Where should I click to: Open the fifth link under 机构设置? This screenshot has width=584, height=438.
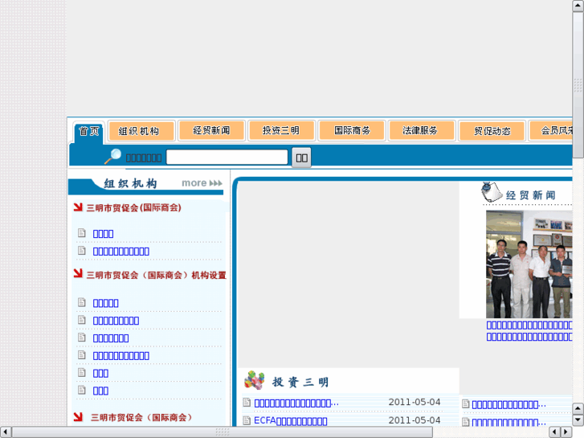tap(100, 373)
